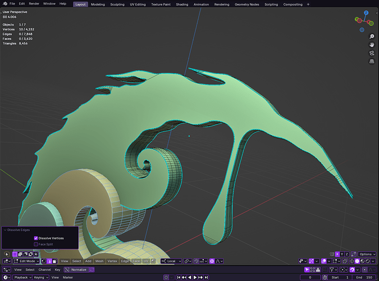Toggle Normalize in graph editor
Viewport: 379px width, 281px height.
click(x=76, y=270)
